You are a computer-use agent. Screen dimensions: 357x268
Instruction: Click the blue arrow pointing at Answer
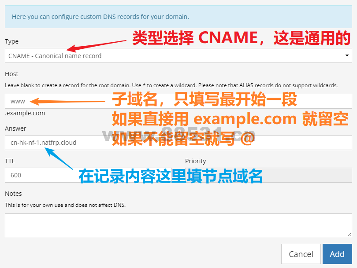(59, 158)
